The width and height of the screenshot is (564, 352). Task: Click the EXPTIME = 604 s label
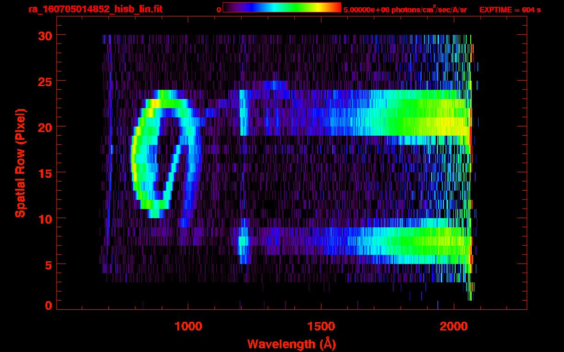click(x=510, y=10)
